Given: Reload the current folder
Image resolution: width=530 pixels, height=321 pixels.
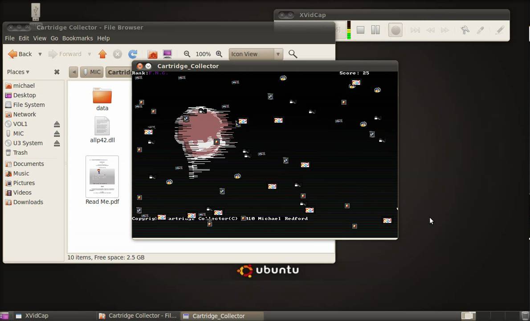Looking at the screenshot, I should (x=133, y=54).
